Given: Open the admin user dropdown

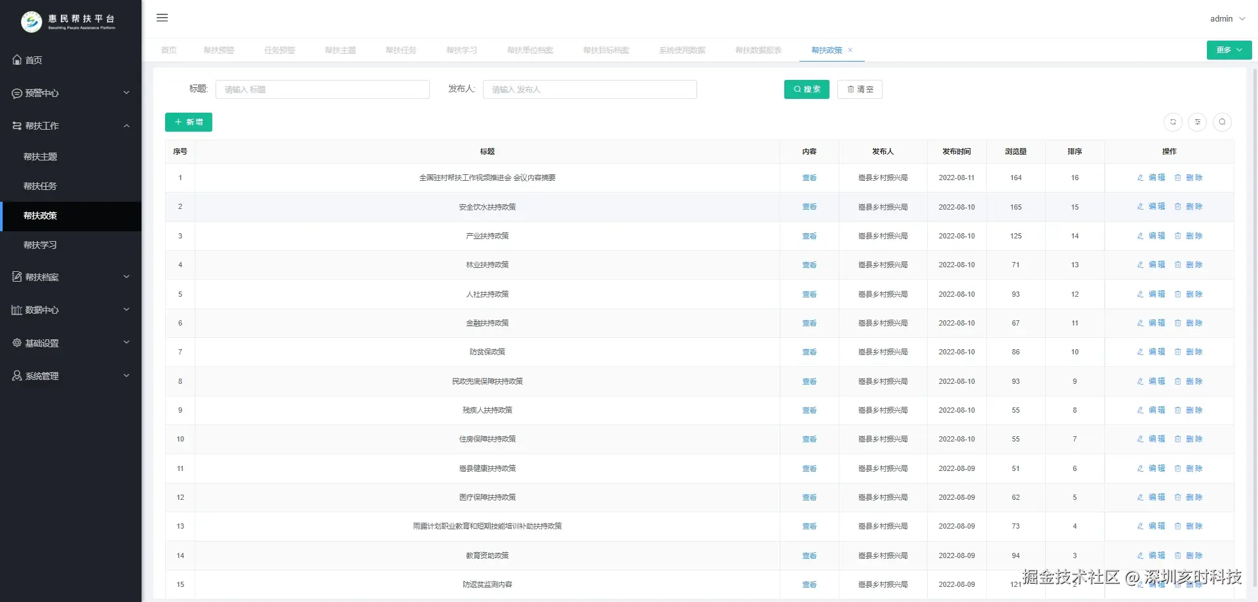Looking at the screenshot, I should click(x=1227, y=19).
